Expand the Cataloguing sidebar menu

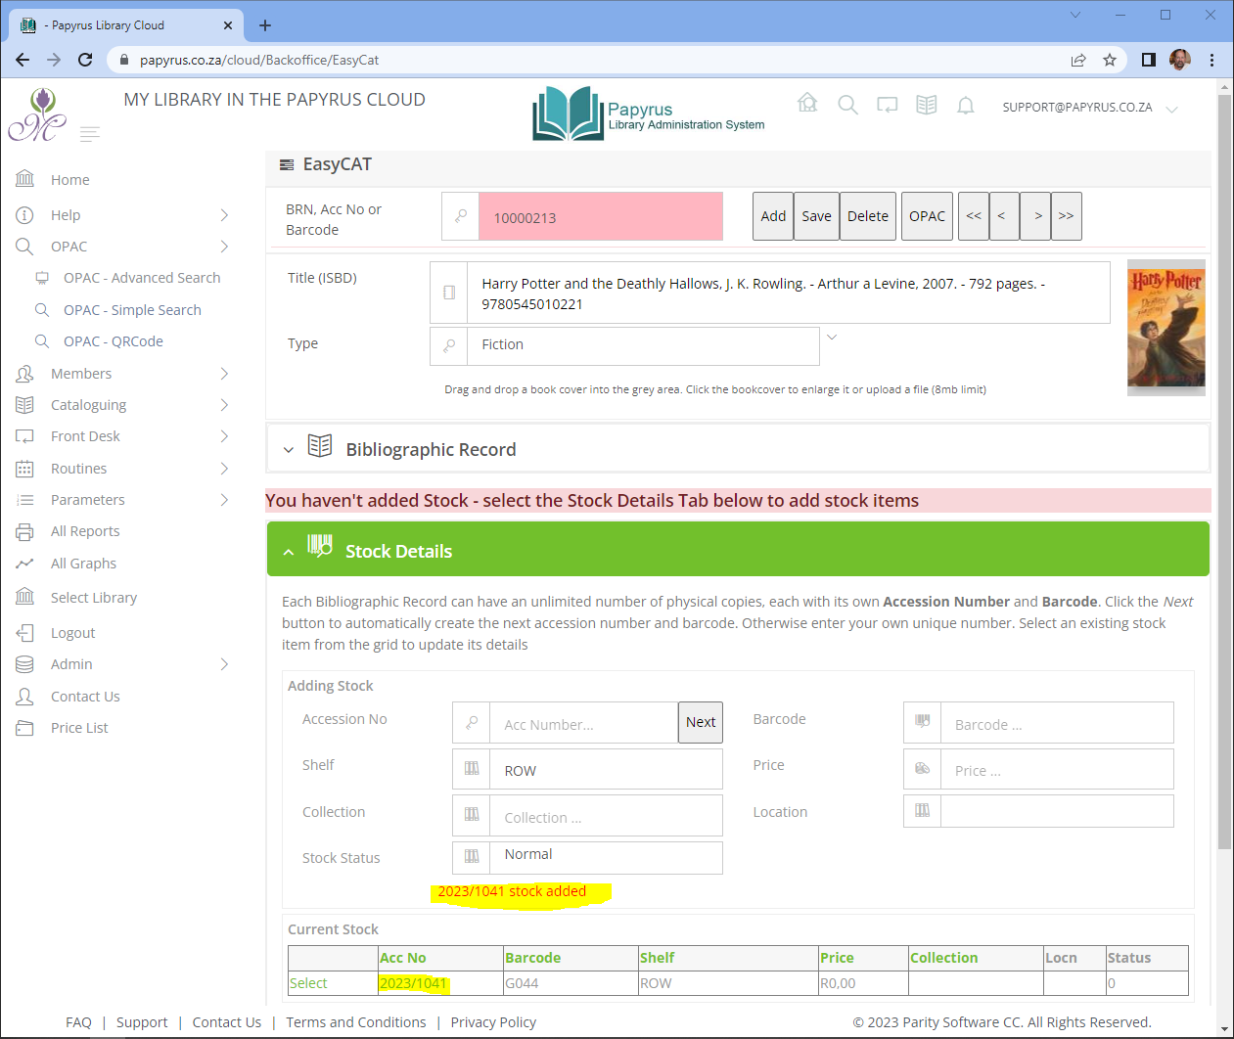point(224,405)
